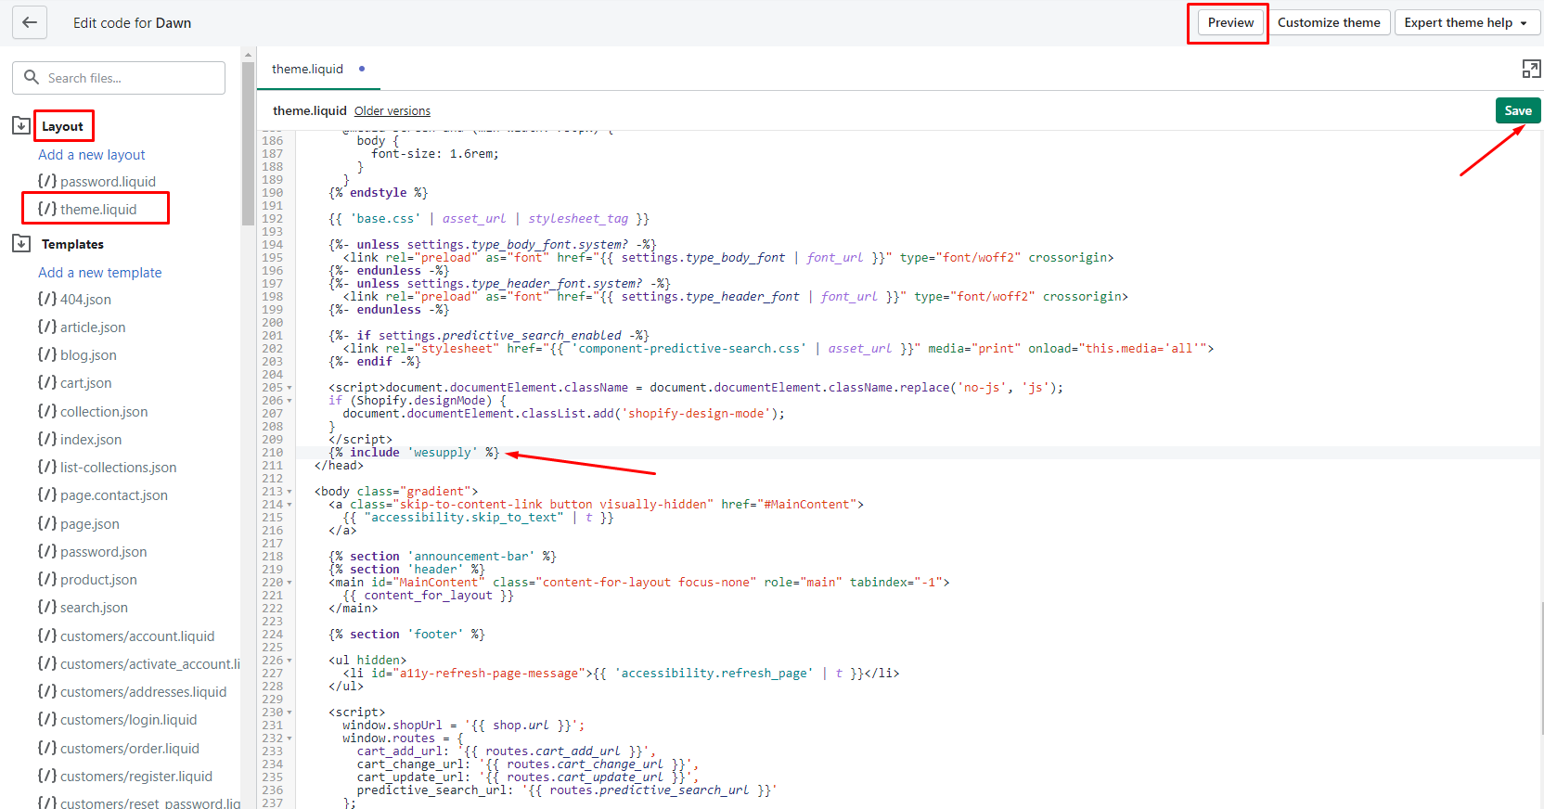
Task: Click the unsaved dot on theme.liquid tab
Action: [x=362, y=69]
